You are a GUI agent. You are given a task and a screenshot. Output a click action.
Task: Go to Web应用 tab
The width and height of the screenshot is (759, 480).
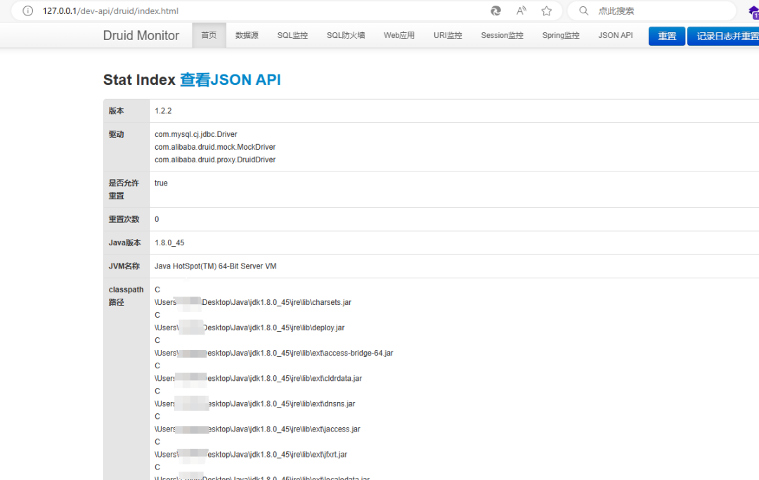[399, 35]
